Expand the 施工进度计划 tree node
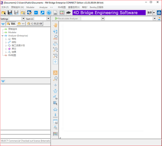The height and width of the screenshot is (146, 162). (x=6, y=46)
